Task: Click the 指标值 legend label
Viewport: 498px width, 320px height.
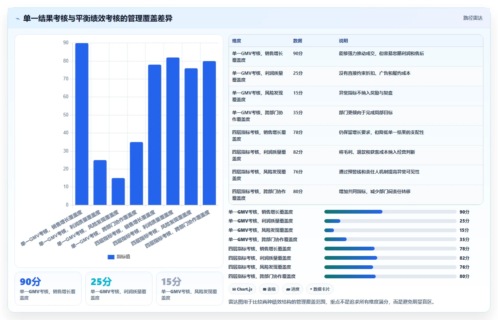Action: click(123, 257)
